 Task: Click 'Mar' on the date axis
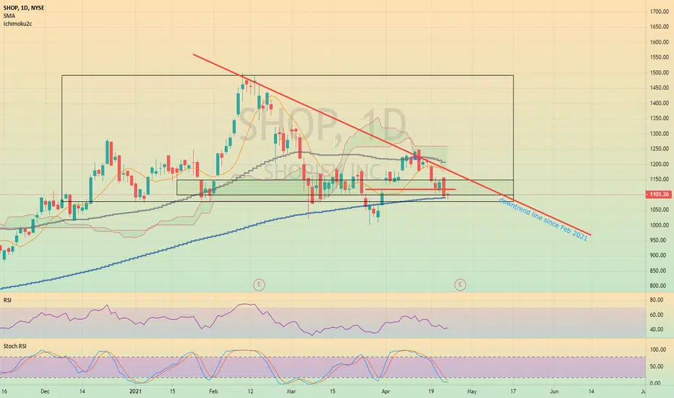pyautogui.click(x=292, y=391)
